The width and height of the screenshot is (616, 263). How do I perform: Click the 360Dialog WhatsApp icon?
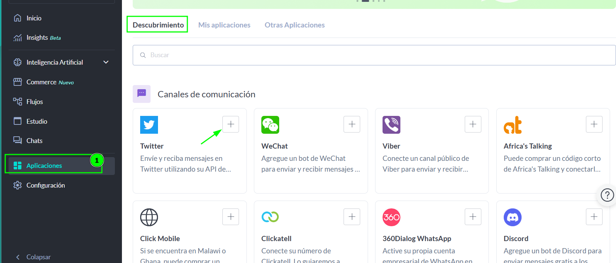391,217
